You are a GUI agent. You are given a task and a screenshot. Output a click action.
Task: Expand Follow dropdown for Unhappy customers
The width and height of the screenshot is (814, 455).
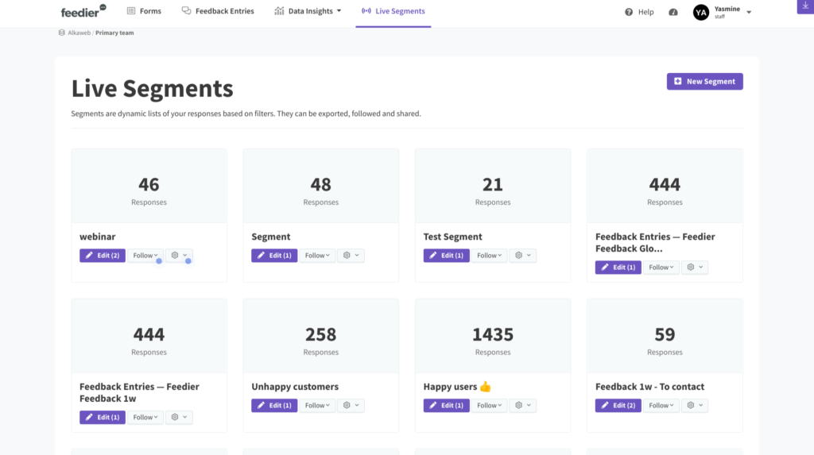[317, 405]
